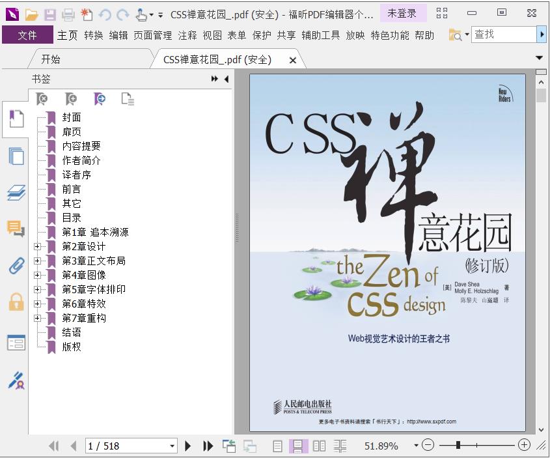Expand the 第6章特效 bookmark
The image size is (550, 458).
point(37,304)
